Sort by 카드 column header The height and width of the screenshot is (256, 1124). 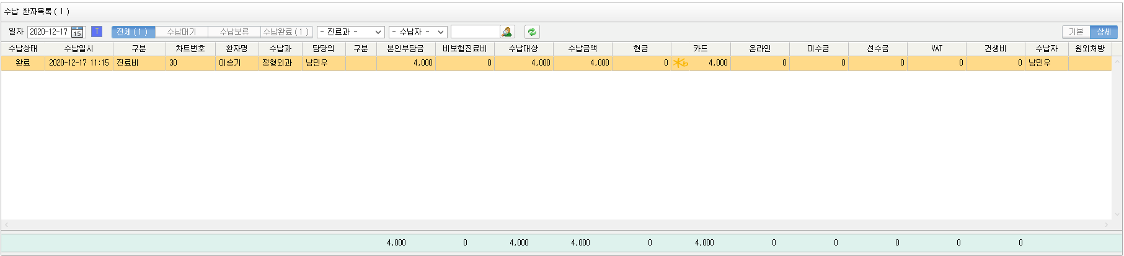700,48
